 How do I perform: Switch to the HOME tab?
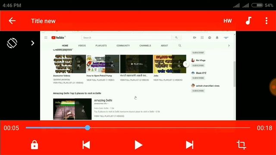point(65,46)
